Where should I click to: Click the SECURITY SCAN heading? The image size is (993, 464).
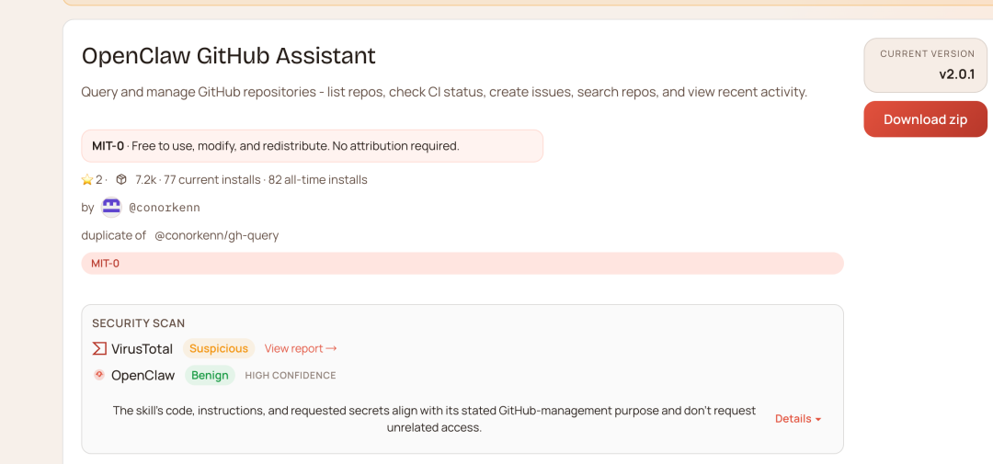coord(139,323)
